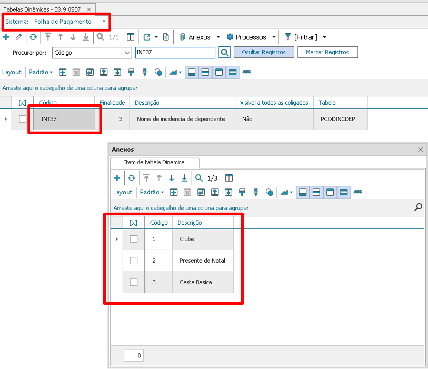Toggle the third panel view button in main Layout bar
Viewport: 428px width, 369px height.
219,72
